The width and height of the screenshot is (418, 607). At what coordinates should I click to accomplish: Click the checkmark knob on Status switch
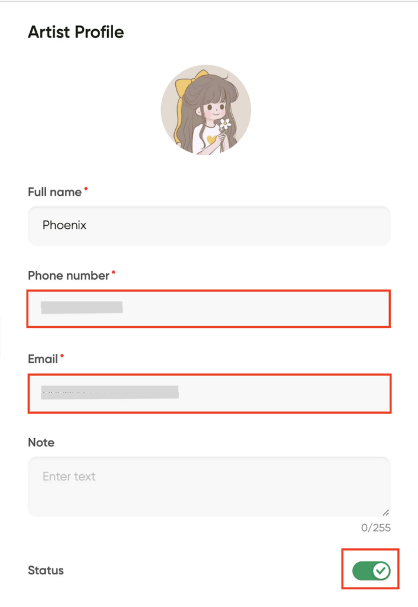381,571
